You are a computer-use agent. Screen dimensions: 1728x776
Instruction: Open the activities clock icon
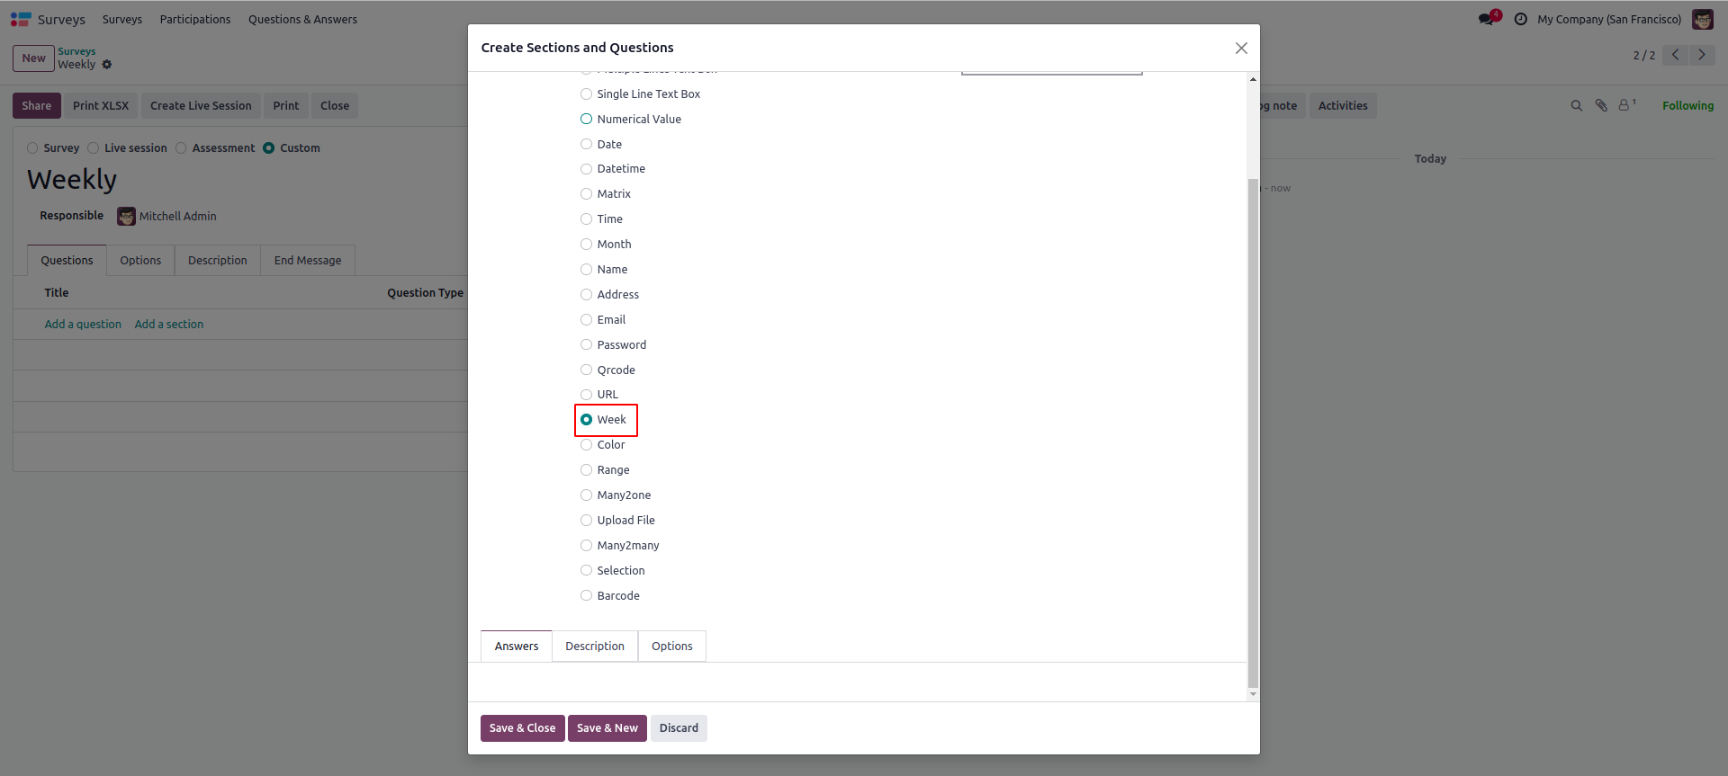[x=1521, y=19]
